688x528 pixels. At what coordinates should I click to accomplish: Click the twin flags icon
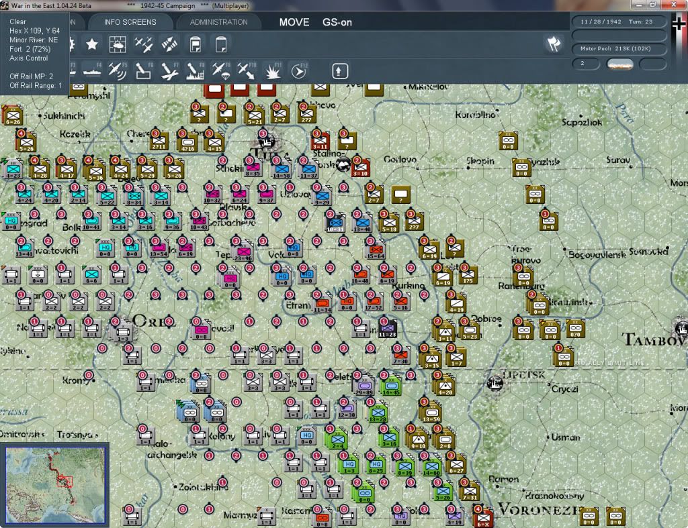click(554, 44)
